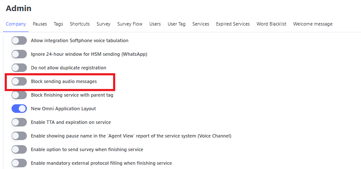Open the User Tag tab
Image resolution: width=361 pixels, height=169 pixels.
[177, 24]
